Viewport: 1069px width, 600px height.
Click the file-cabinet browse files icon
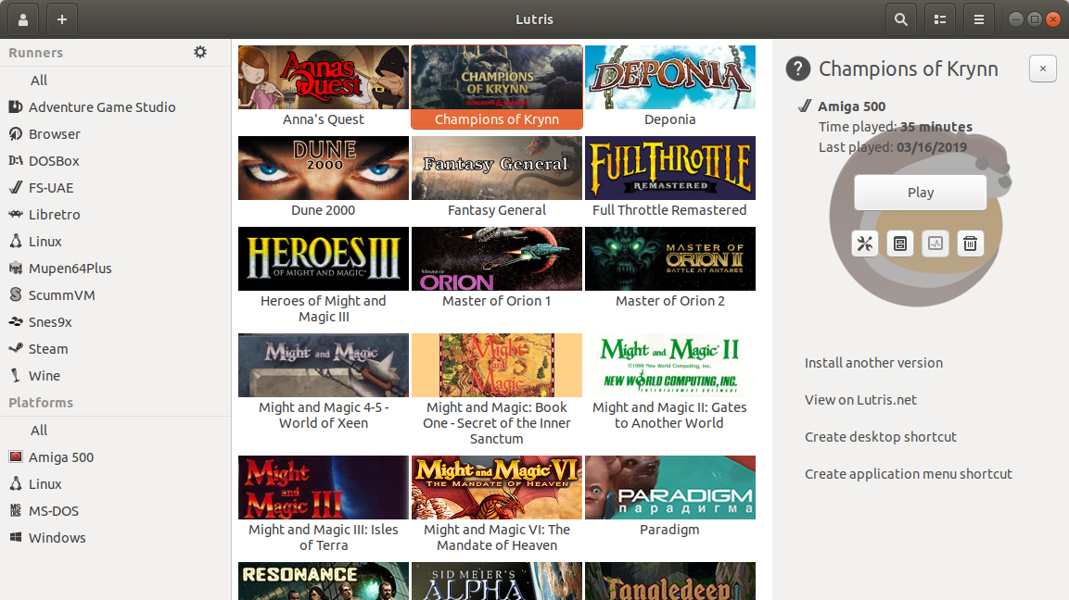899,244
